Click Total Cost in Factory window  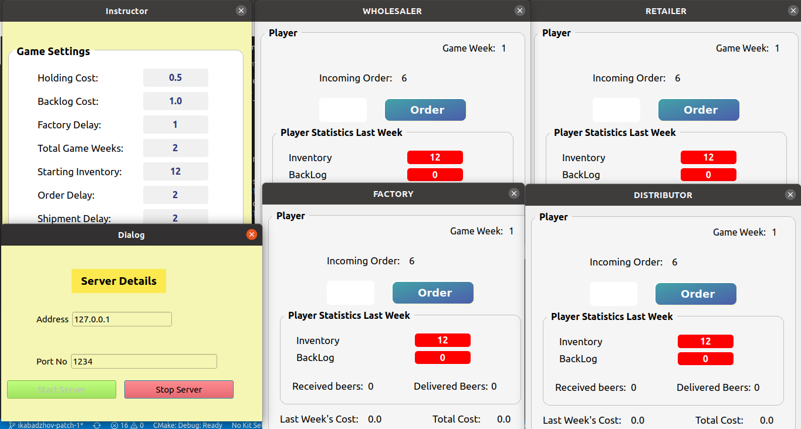tap(457, 419)
